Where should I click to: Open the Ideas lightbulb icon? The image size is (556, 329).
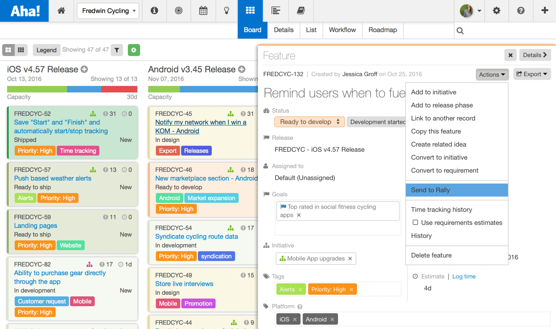(227, 11)
